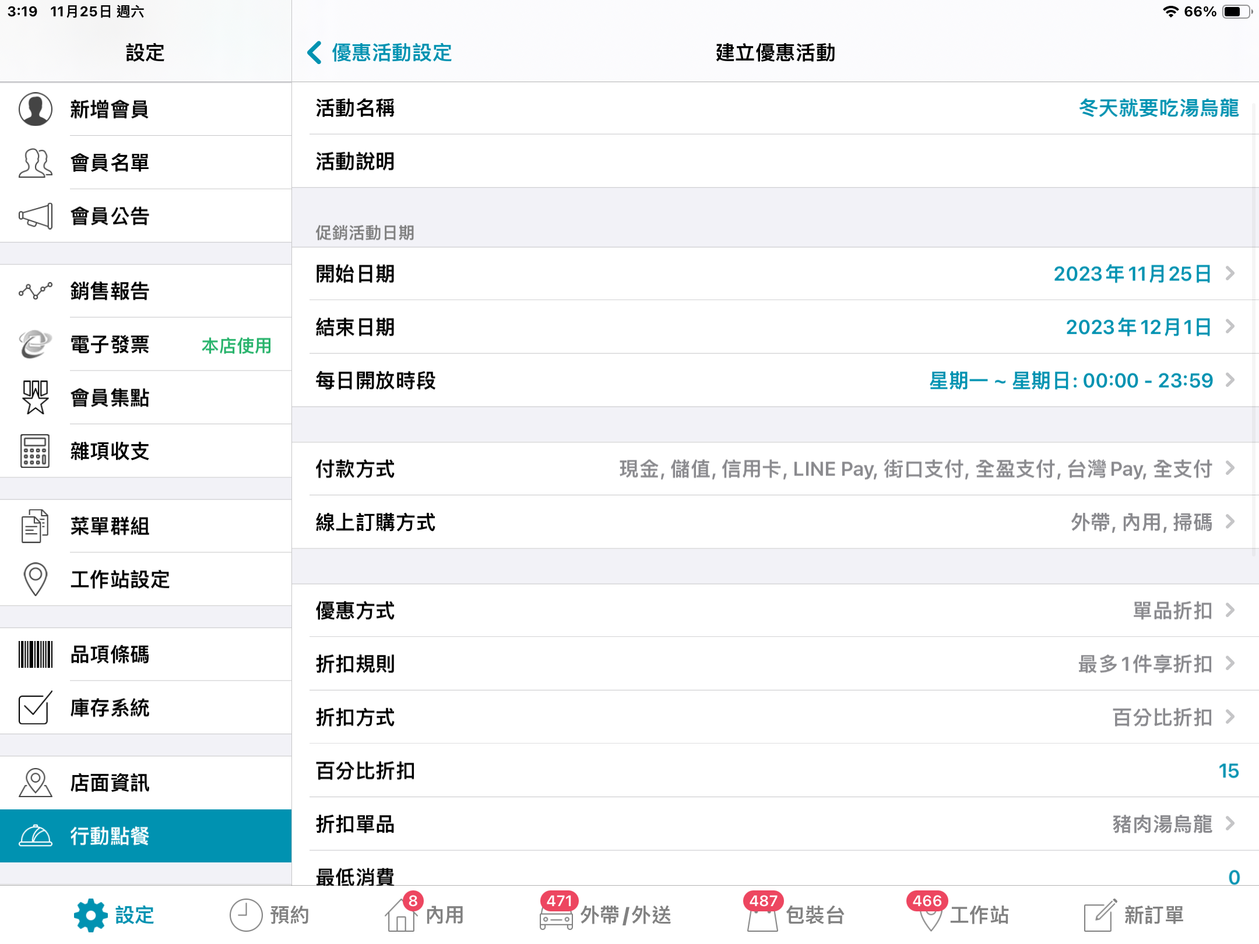Select the 銷售報告 chart icon
The height and width of the screenshot is (944, 1259).
[36, 291]
